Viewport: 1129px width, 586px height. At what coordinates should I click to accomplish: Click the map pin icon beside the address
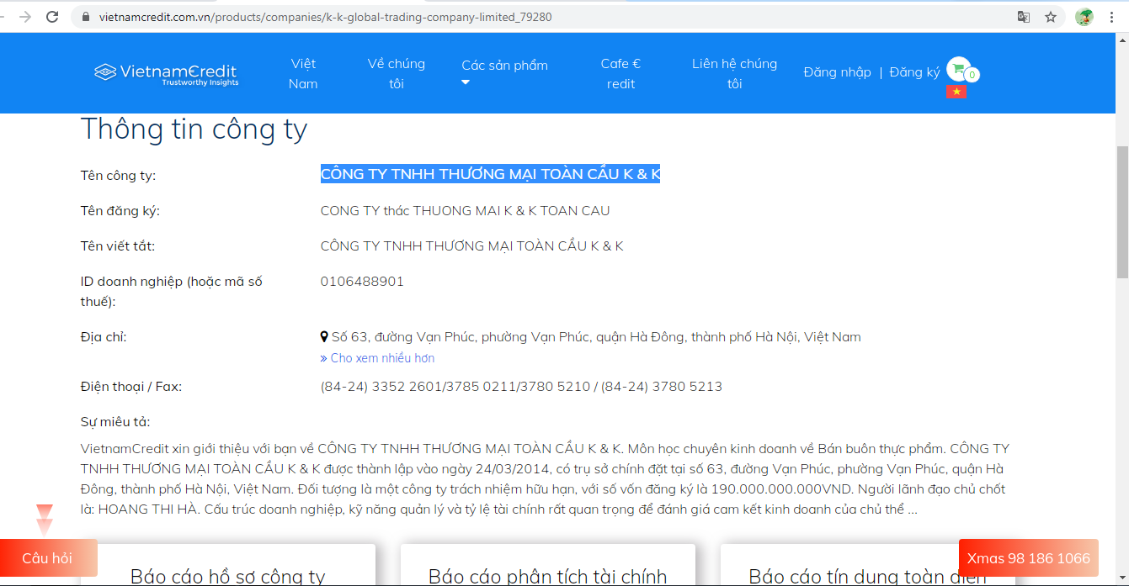(x=324, y=337)
